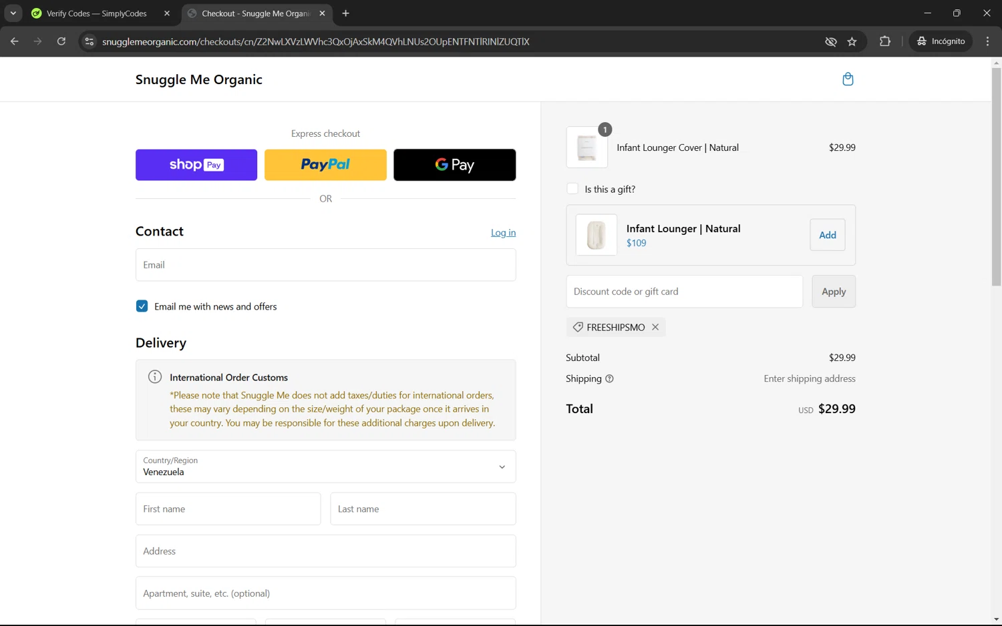This screenshot has height=626, width=1002.
Task: Click the Total "$29.99" amount
Action: click(x=837, y=409)
